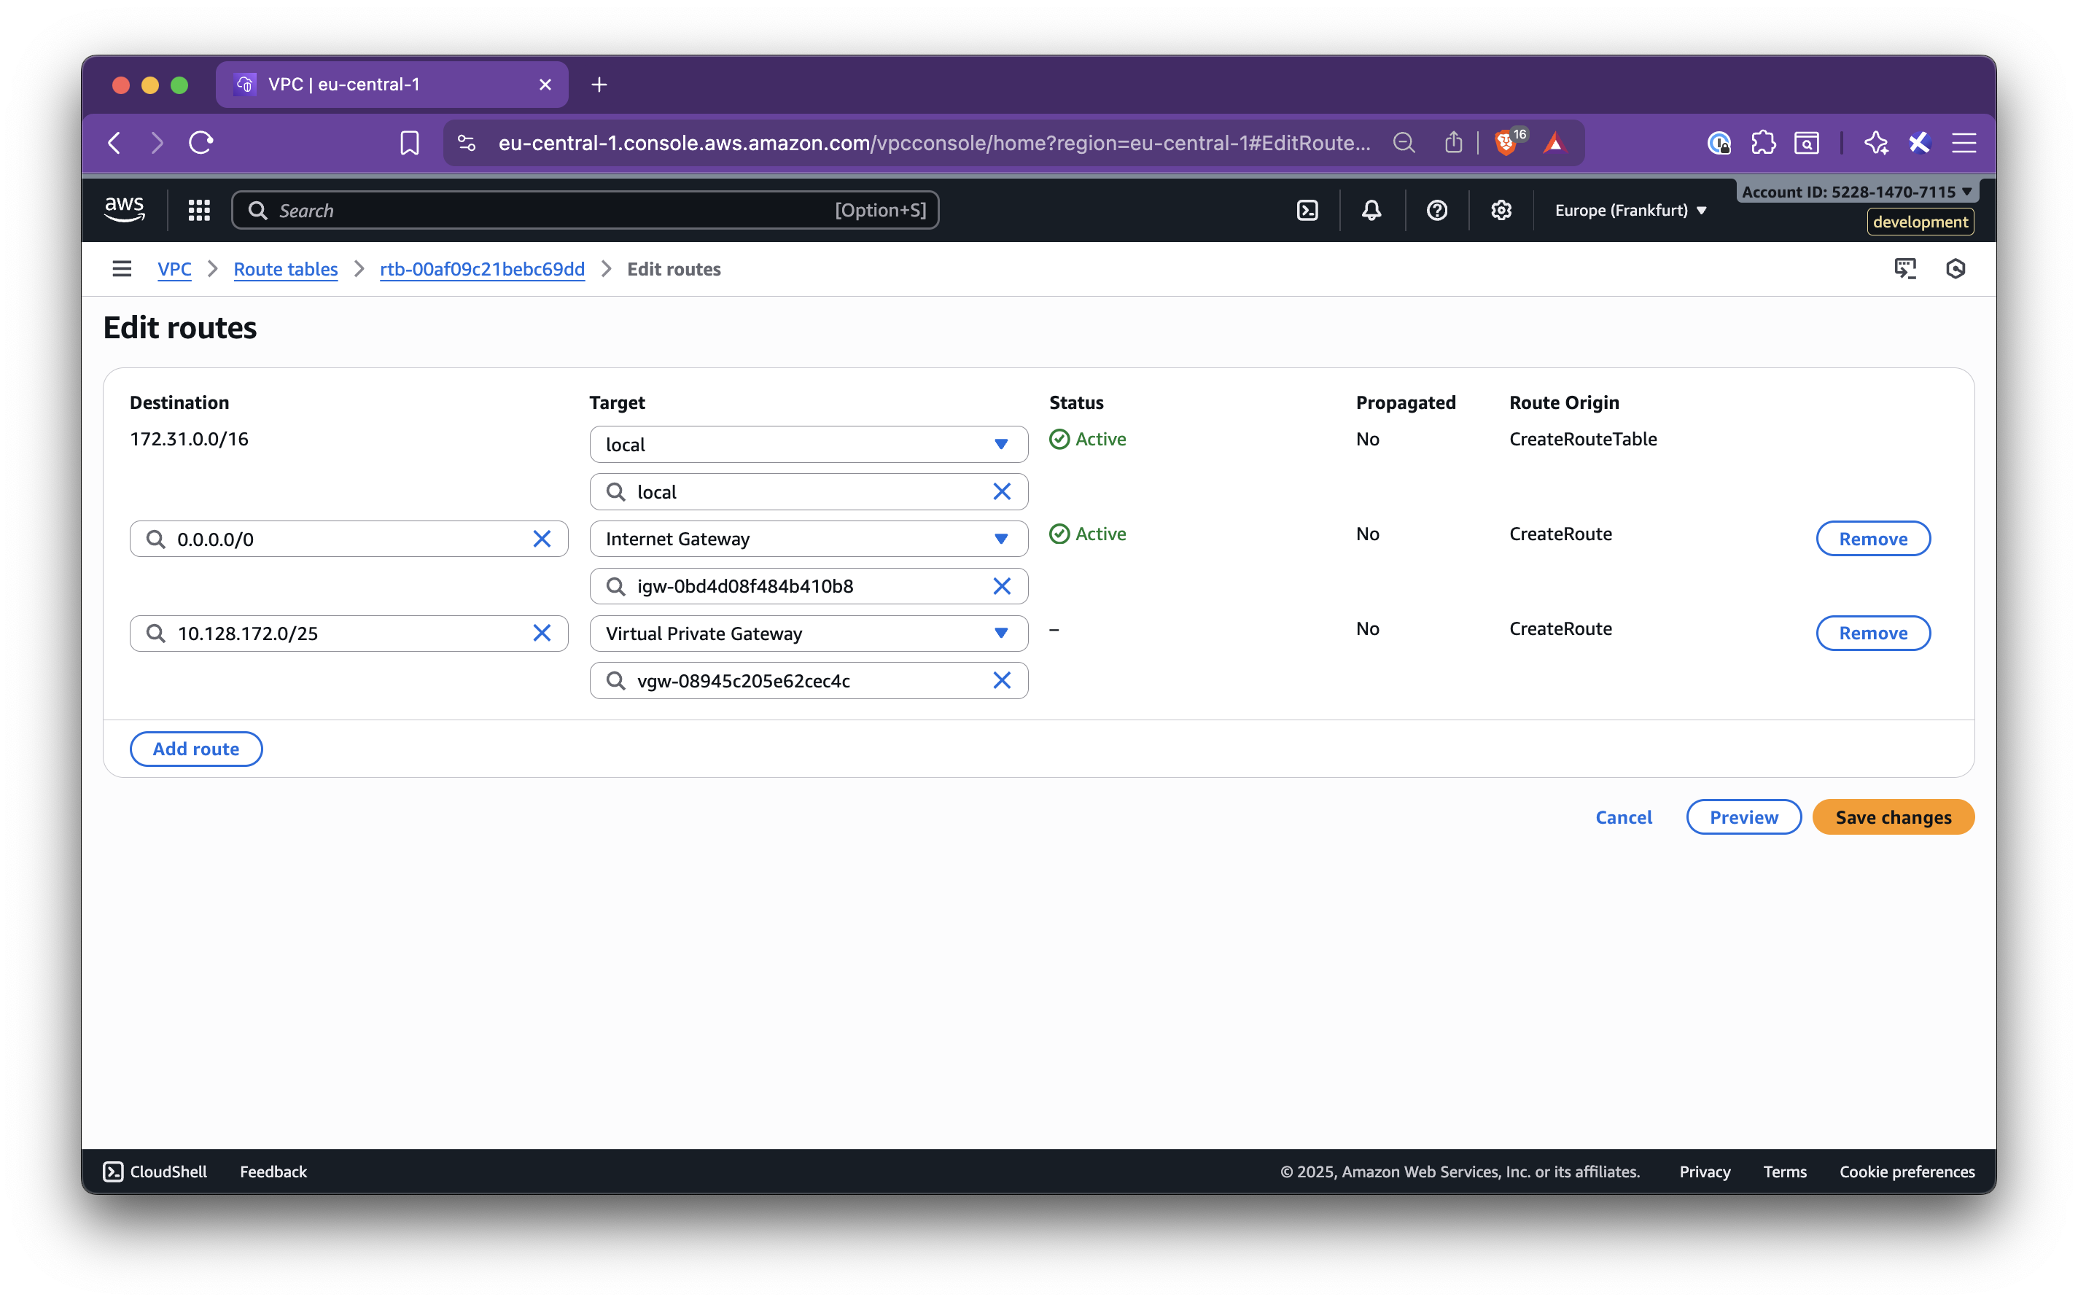Click the AWS search field
The width and height of the screenshot is (2078, 1302).
[x=584, y=209]
